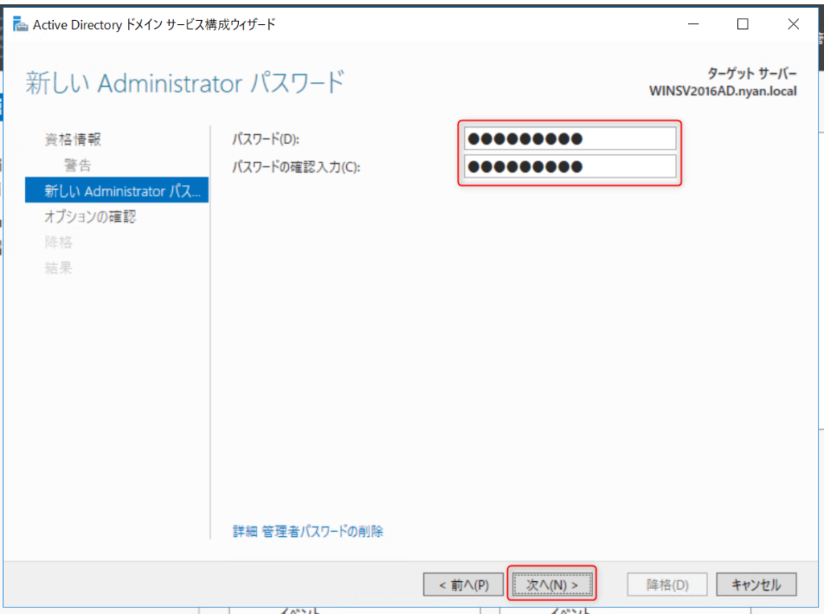Click the WINSV2016AD.nyan.local target server name
The image size is (824, 614).
click(722, 91)
